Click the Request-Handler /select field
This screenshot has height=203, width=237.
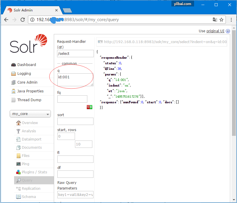(x=75, y=54)
